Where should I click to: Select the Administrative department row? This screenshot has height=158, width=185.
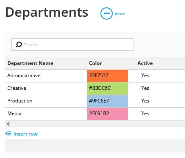pos(95,76)
